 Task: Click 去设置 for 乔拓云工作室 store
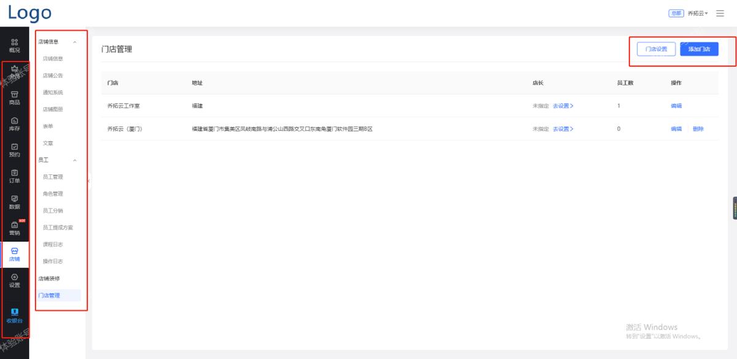pyautogui.click(x=561, y=105)
